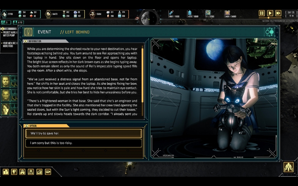Select "I am sorry but this is too risky."
The width and height of the screenshot is (298, 186).
tap(83, 143)
